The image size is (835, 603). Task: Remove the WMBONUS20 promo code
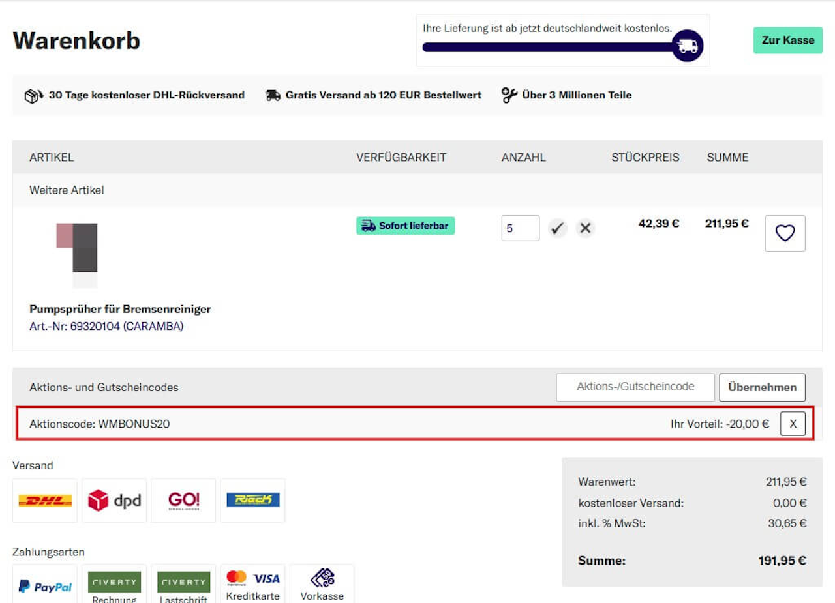793,424
